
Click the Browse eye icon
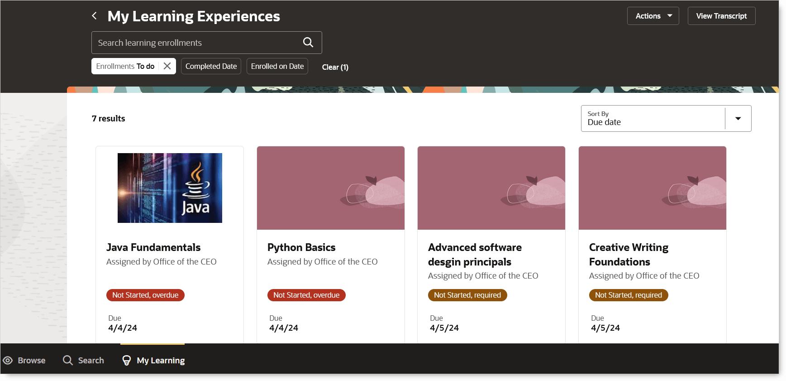pos(8,361)
